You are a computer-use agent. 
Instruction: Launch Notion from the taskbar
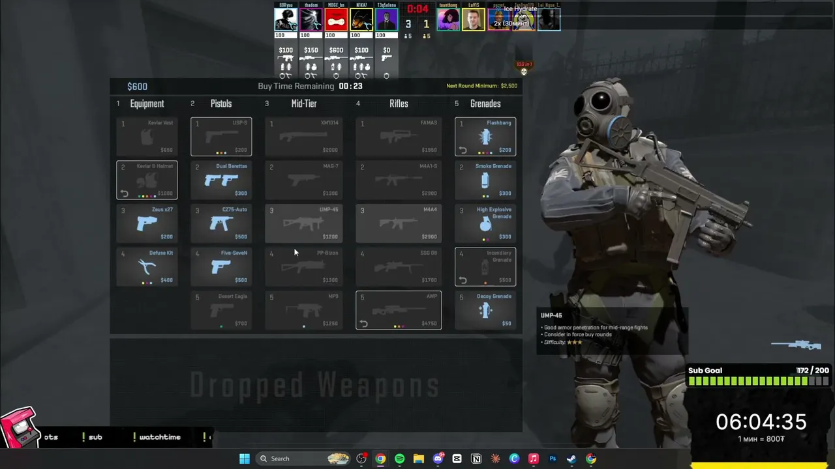coord(476,459)
